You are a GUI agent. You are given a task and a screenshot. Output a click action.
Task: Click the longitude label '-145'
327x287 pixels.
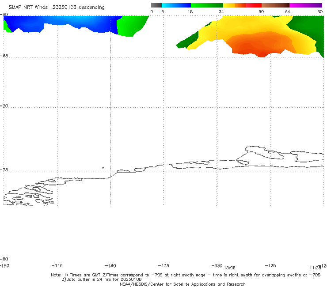(x=57, y=265)
